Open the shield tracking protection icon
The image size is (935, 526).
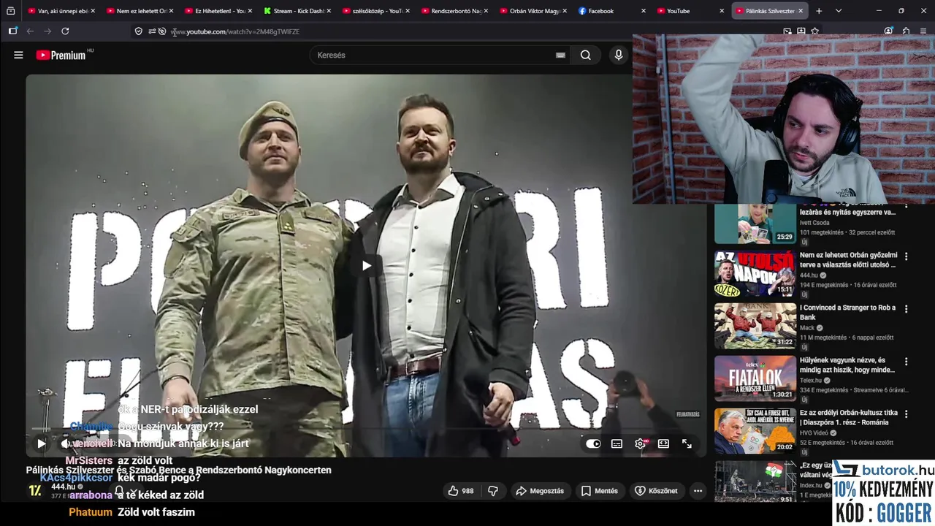click(139, 31)
